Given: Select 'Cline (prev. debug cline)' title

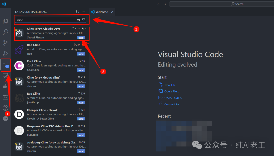Looking at the screenshot, I should click(x=44, y=77).
